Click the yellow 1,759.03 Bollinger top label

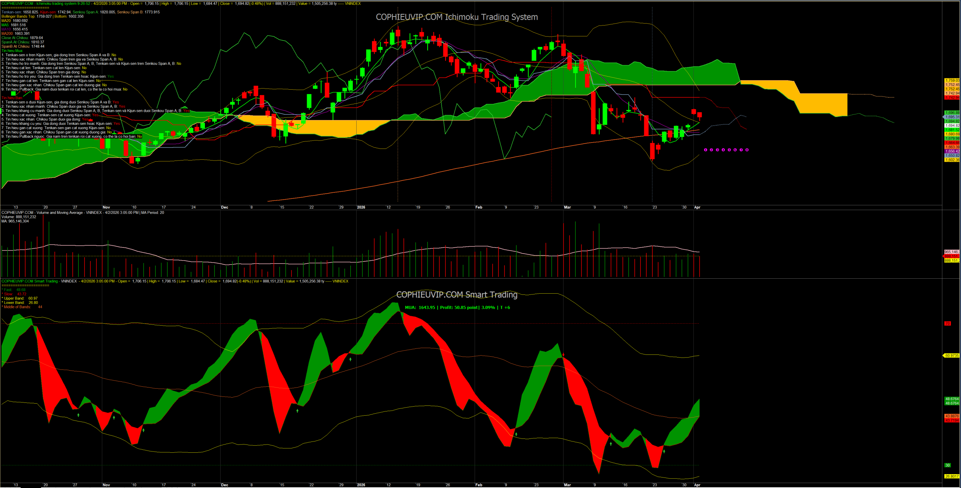(952, 81)
